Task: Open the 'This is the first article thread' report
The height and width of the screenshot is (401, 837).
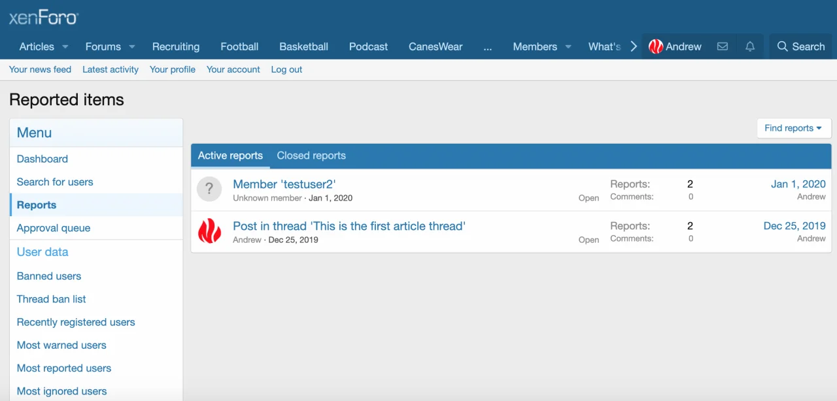Action: 349,226
